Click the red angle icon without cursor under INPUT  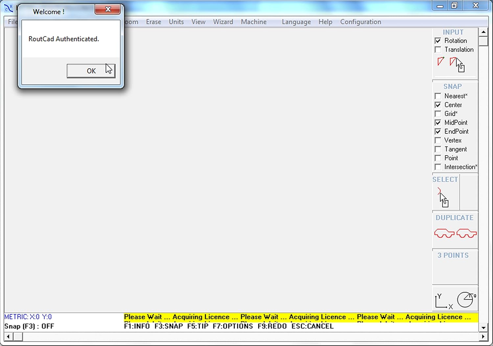coord(441,61)
